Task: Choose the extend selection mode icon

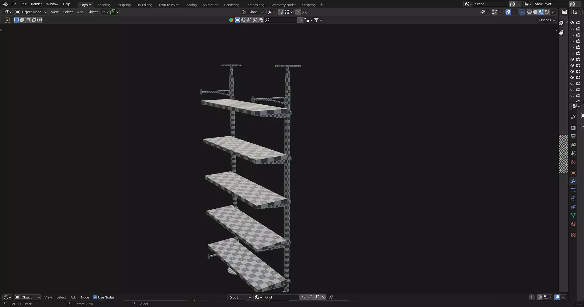Action: coord(22,20)
